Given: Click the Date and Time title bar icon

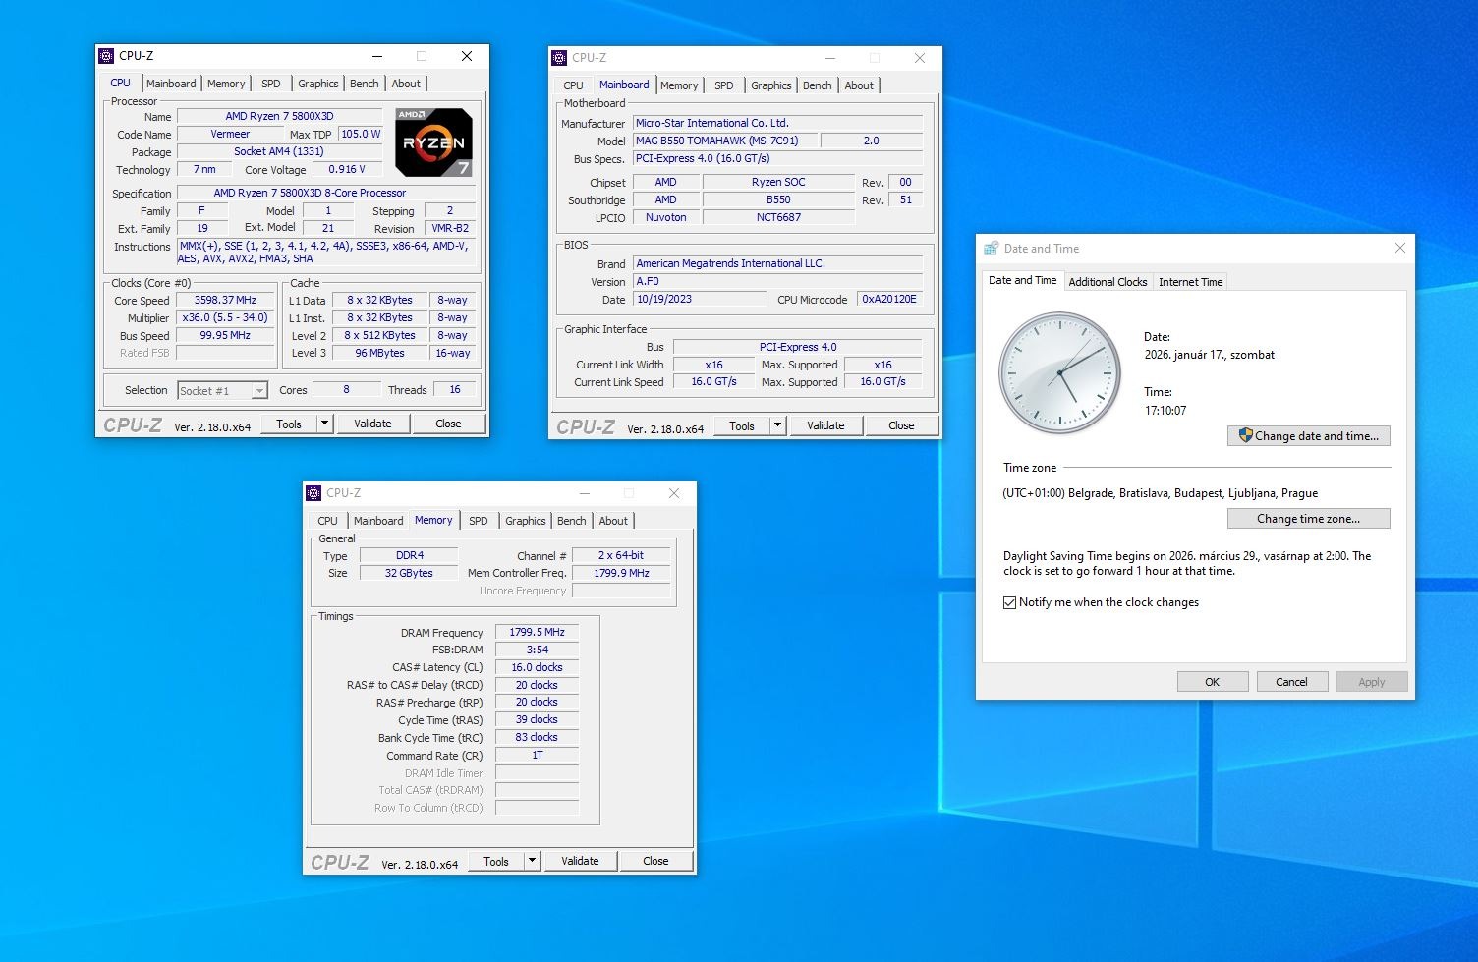Looking at the screenshot, I should point(992,249).
